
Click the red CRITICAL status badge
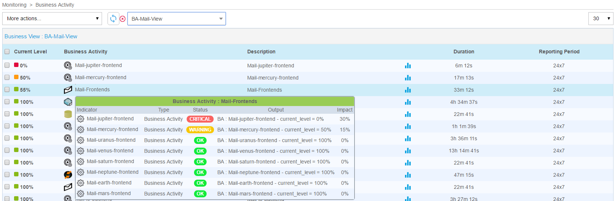click(200, 119)
